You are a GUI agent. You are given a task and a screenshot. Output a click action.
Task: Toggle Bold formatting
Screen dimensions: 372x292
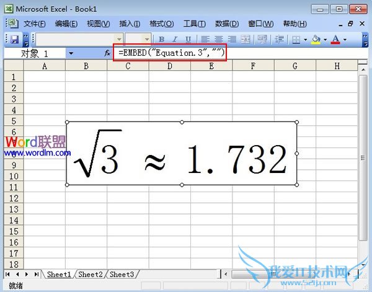click(161, 40)
